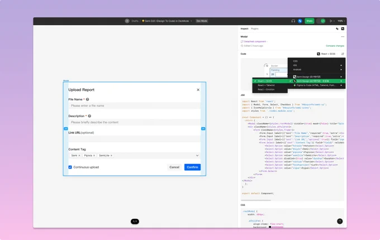Click the JSX section heading
The width and height of the screenshot is (380, 240).
pyautogui.click(x=243, y=95)
